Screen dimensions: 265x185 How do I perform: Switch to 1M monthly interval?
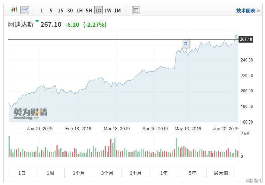click(117, 11)
